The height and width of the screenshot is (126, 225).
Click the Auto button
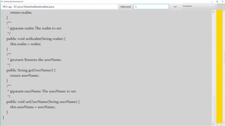click(x=175, y=7)
